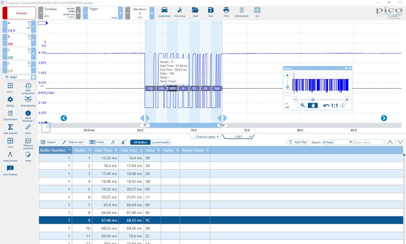Open the Fields button
Image resolution: width=406 pixels, height=244 pixels.
coord(97,142)
